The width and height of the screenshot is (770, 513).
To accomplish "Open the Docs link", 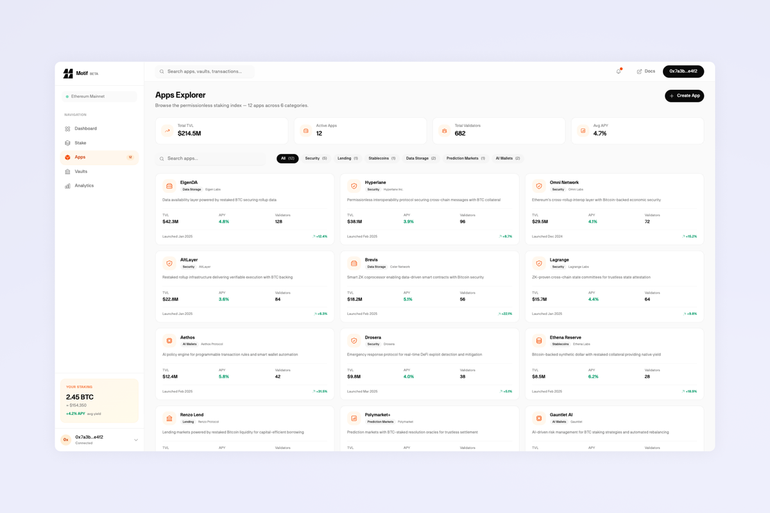I will point(646,71).
